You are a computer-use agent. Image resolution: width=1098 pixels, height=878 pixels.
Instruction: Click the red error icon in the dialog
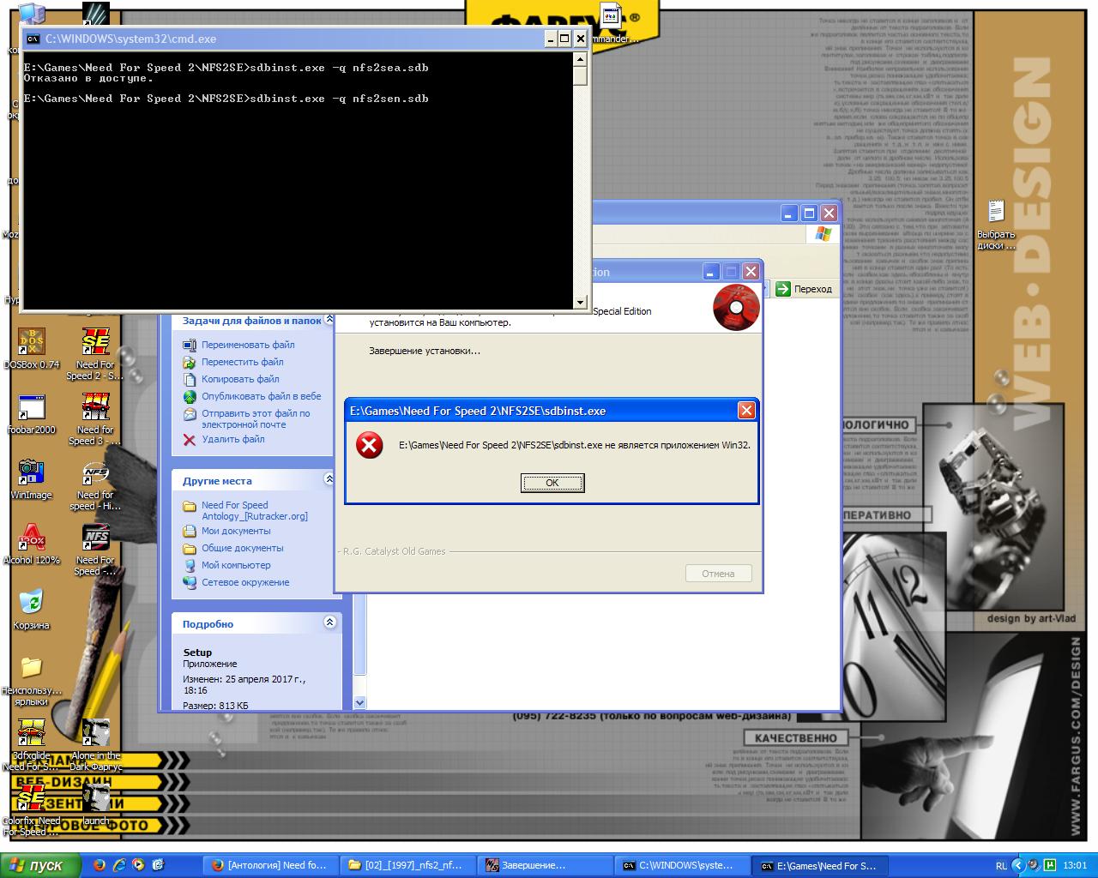369,445
